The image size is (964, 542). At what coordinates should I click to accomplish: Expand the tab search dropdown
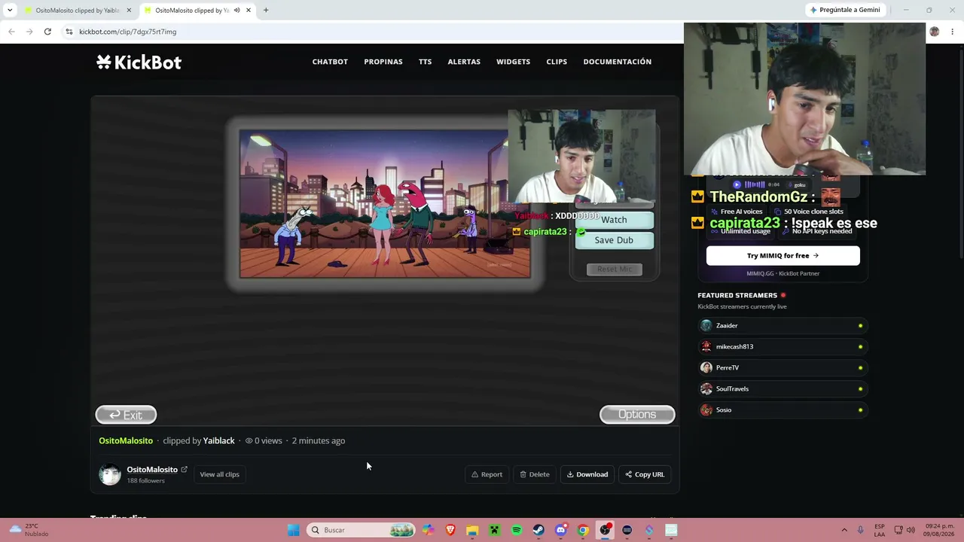(x=10, y=11)
